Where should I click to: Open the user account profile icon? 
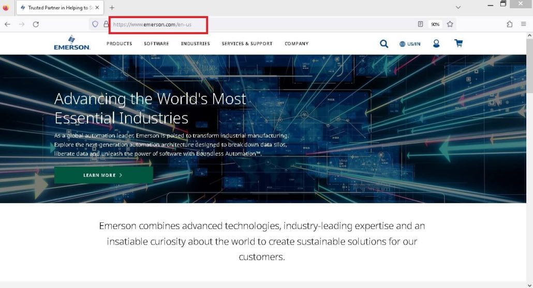click(436, 43)
